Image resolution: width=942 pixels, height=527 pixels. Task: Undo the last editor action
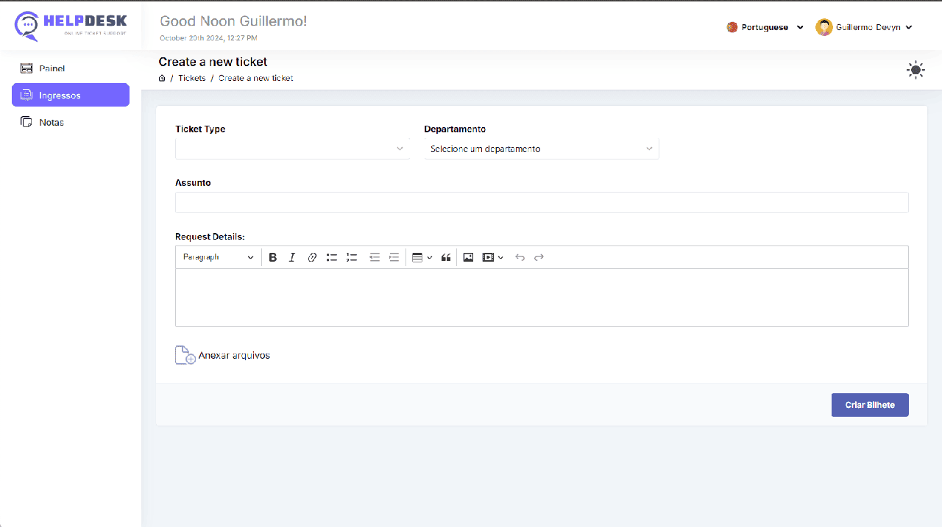coord(520,257)
